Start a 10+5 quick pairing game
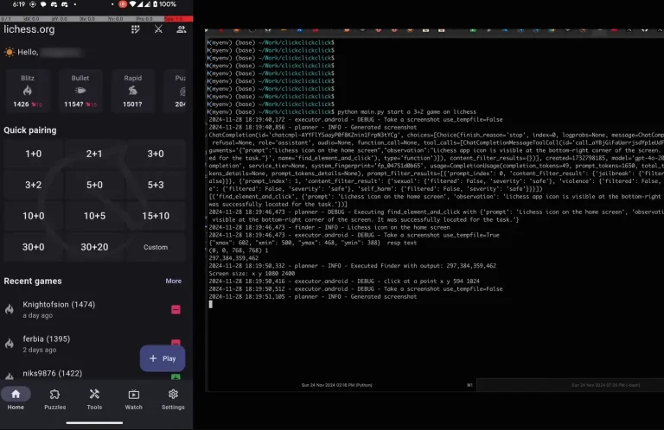 click(94, 216)
